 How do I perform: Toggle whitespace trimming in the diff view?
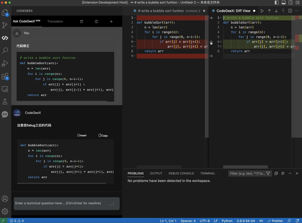coord(283,11)
